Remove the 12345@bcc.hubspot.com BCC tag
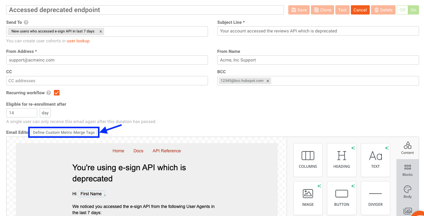 tap(268, 81)
